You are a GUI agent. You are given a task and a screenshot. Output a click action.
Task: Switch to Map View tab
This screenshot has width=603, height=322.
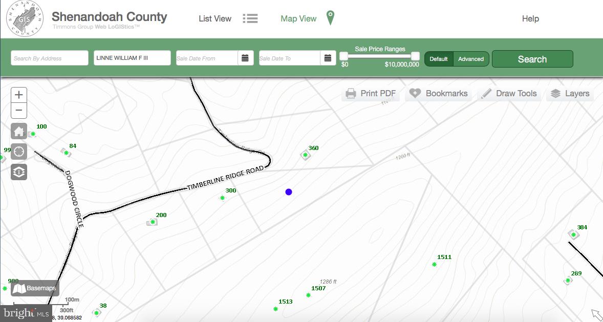point(298,18)
